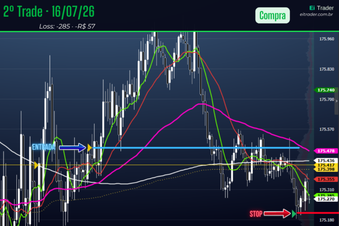Image resolution: width=339 pixels, height=226 pixels.
Task: Click the 175.180 axis value
Action: coord(327,220)
